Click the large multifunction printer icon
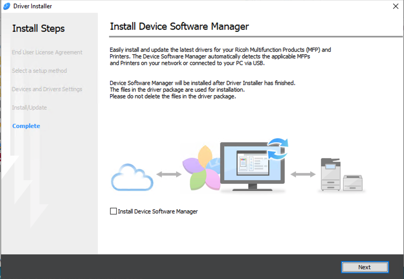The image size is (404, 279). point(331,175)
